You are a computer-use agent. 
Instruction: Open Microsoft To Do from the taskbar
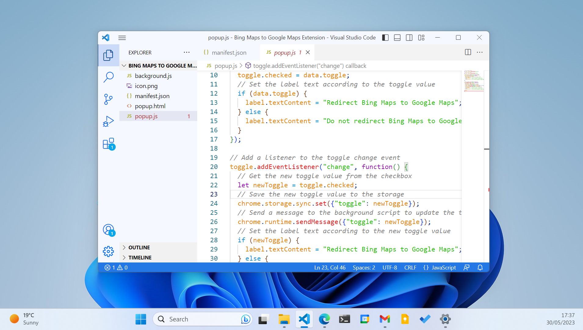pos(425,319)
